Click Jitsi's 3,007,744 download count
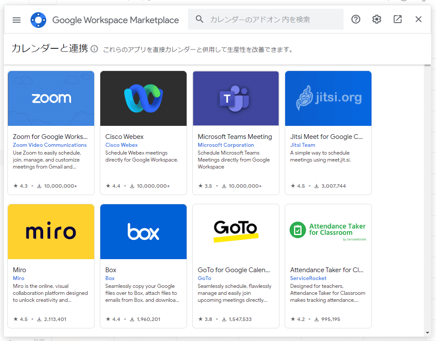 pyautogui.click(x=330, y=186)
